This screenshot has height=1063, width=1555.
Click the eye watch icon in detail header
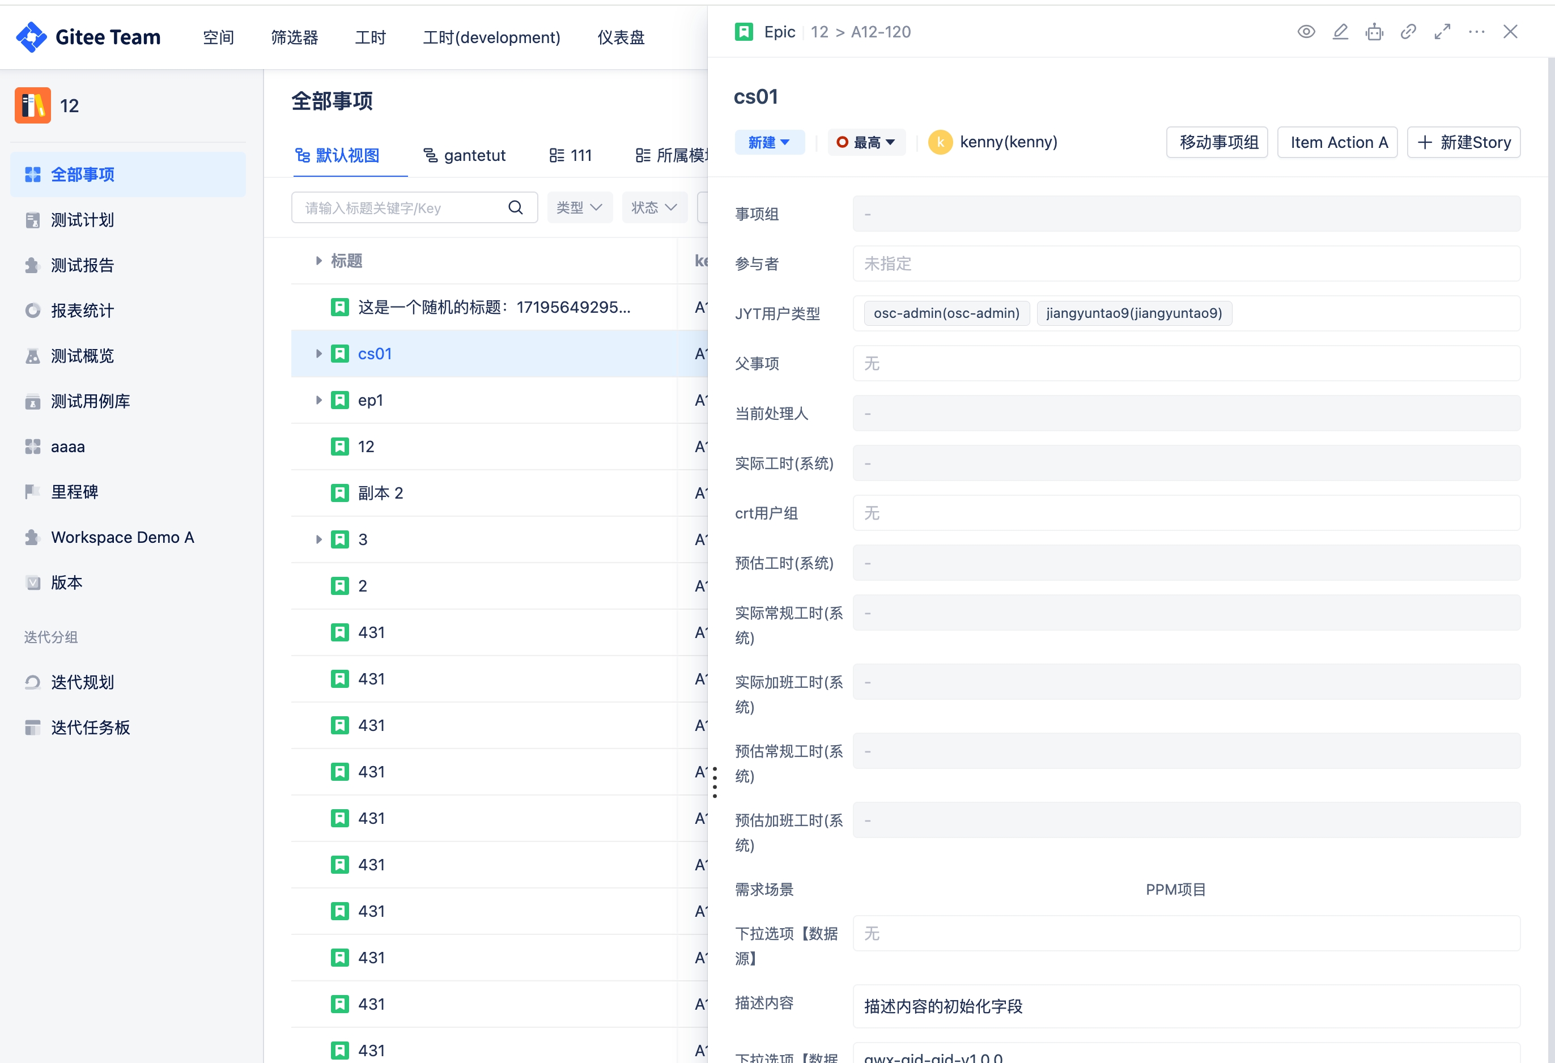(1306, 31)
